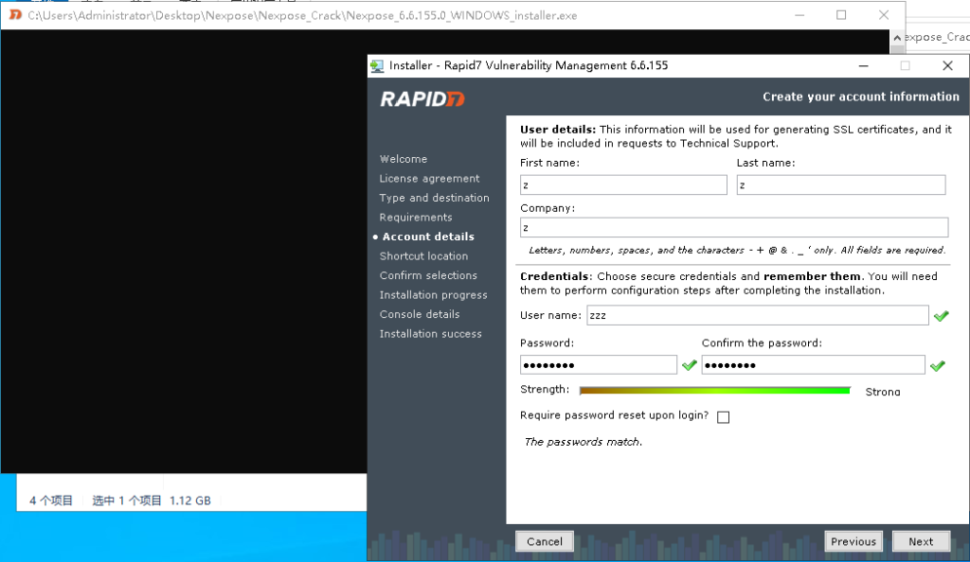Select Shortcut location step in sidebar
The image size is (970, 562).
[423, 255]
